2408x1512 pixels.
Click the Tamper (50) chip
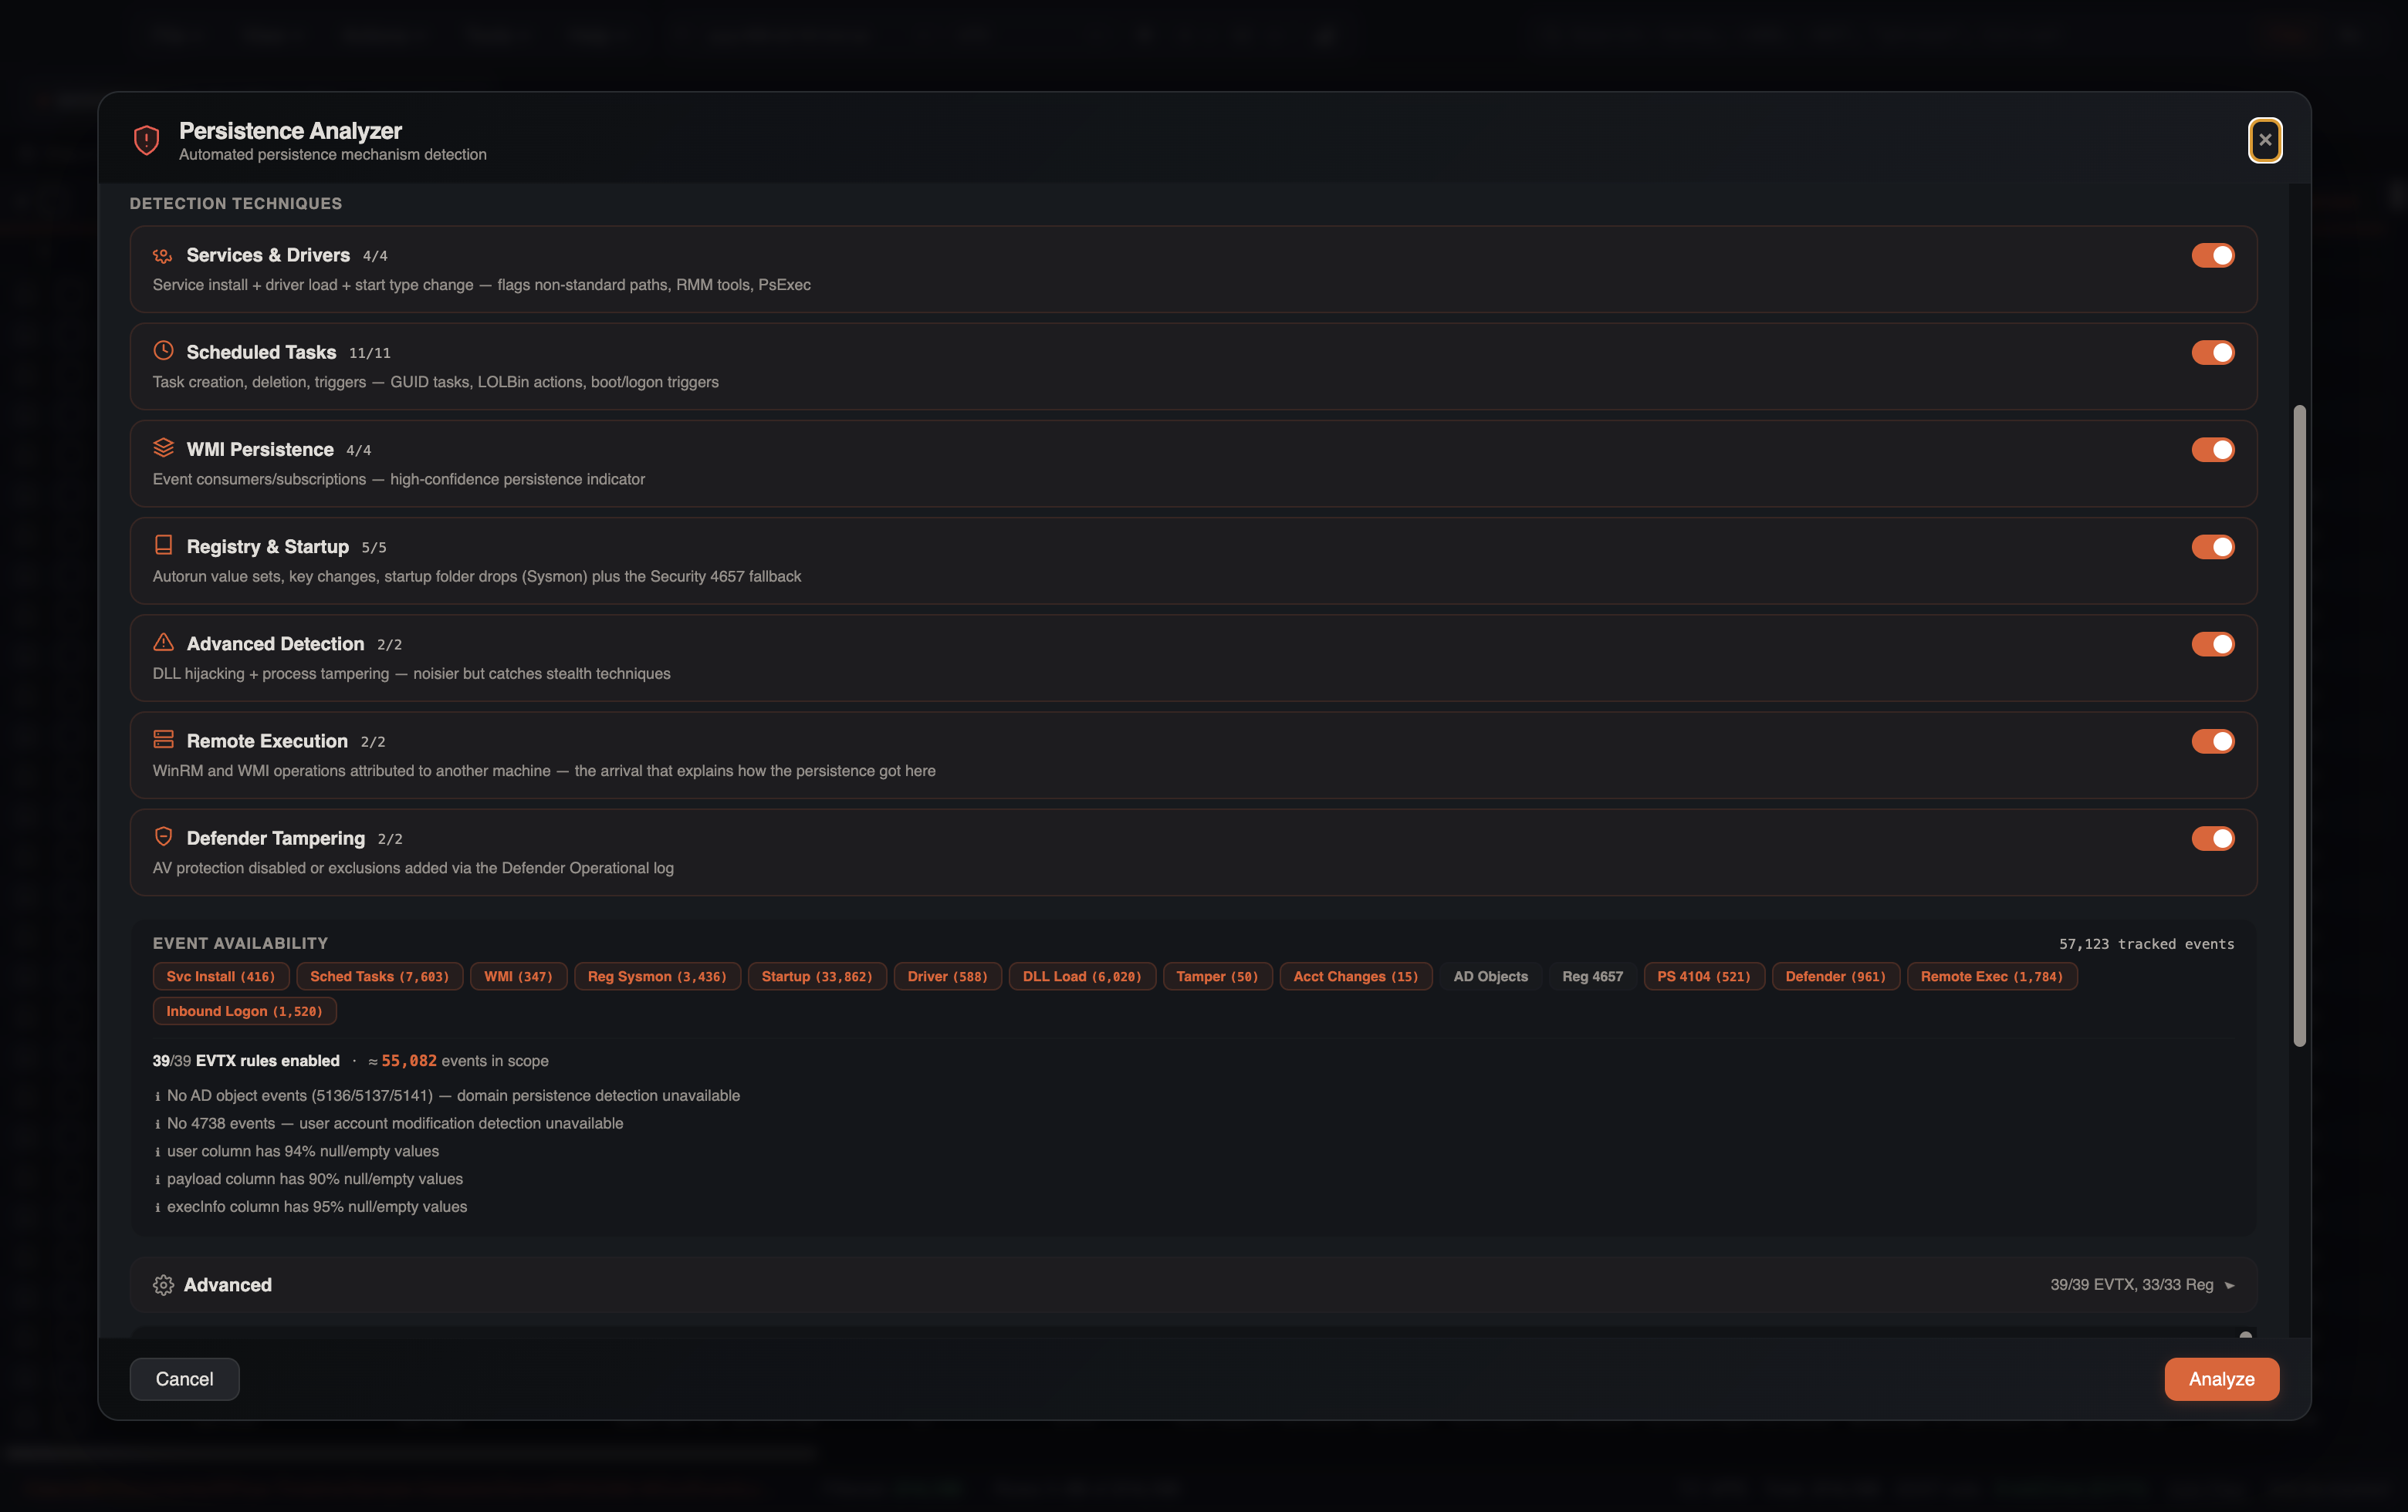pos(1217,977)
